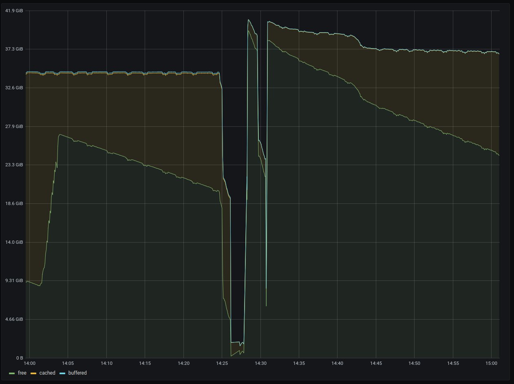Click the 14:45 time axis label
514x384 pixels.
click(x=376, y=363)
